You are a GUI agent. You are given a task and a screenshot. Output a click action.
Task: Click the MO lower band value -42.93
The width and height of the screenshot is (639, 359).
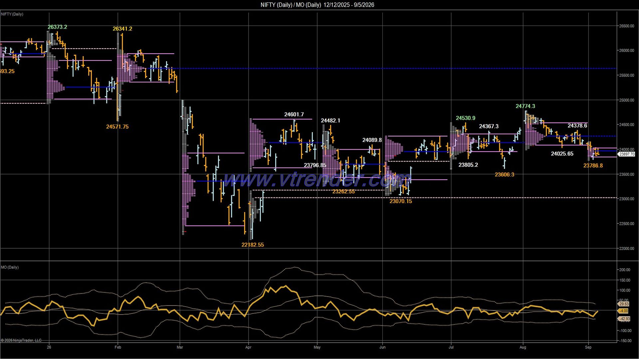point(624,319)
